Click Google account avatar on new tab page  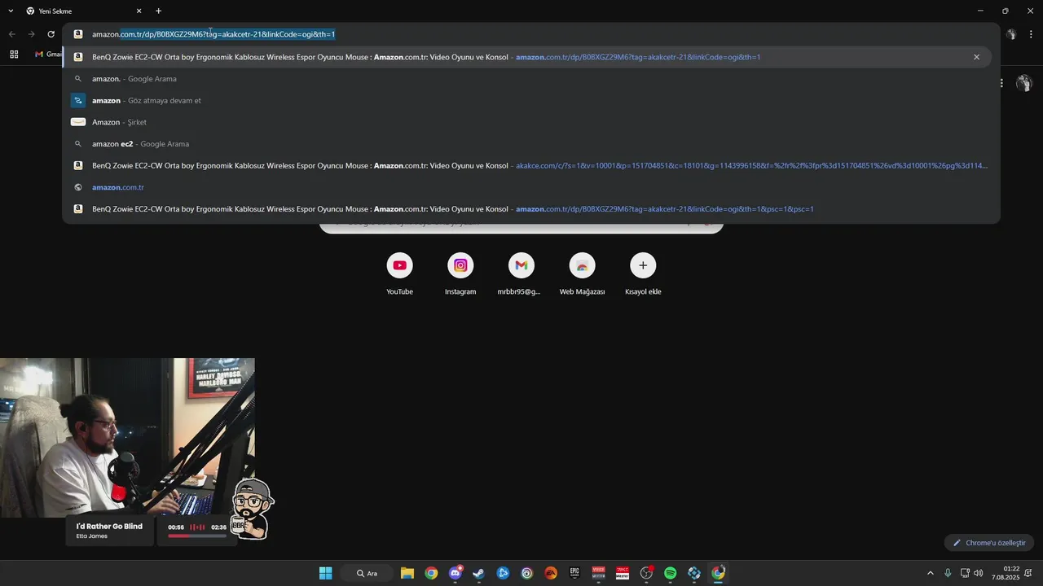[x=1024, y=83]
